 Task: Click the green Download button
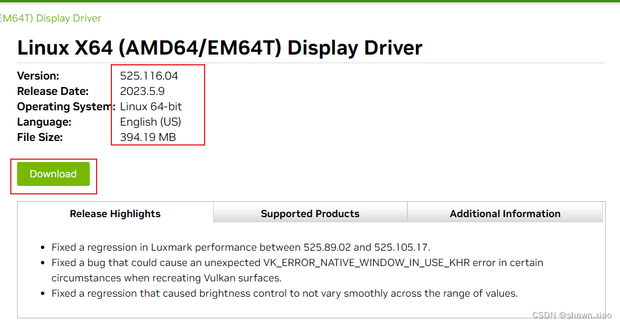point(53,174)
